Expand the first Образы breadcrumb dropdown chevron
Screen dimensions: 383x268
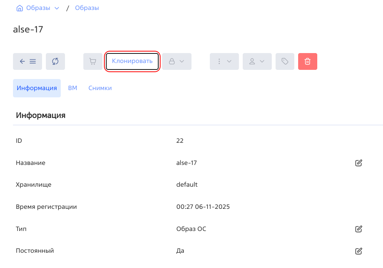pos(57,8)
